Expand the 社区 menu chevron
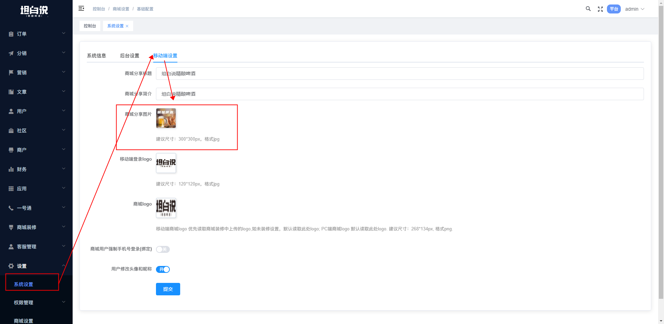This screenshot has width=664, height=324. tap(64, 130)
